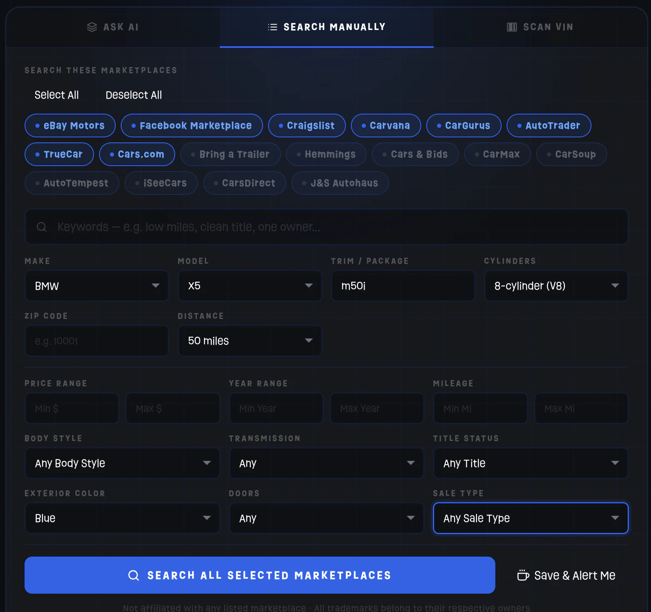The height and width of the screenshot is (612, 651).
Task: Enable the Hemmings marketplace chip
Action: click(326, 154)
